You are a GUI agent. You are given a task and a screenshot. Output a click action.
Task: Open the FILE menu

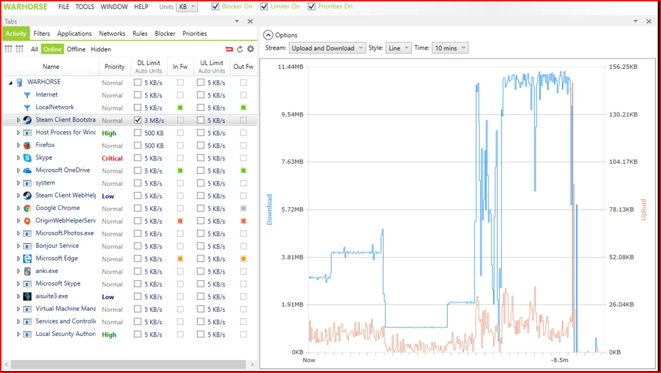64,6
